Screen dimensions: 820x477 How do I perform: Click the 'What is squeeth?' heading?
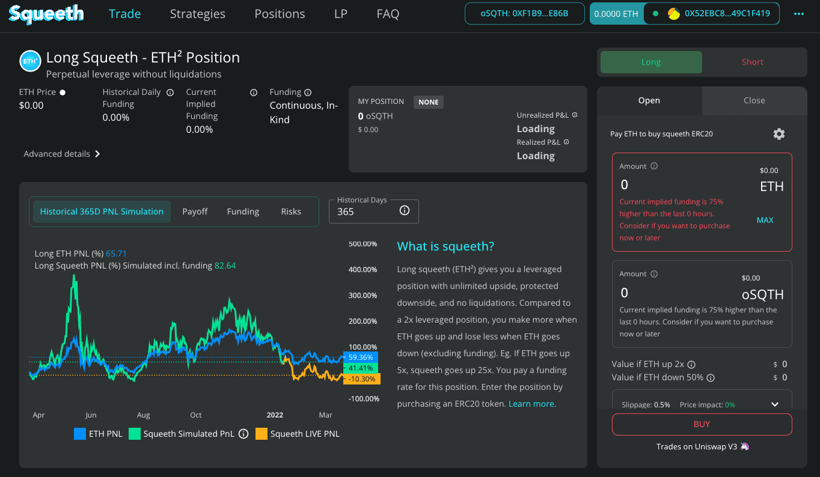445,246
